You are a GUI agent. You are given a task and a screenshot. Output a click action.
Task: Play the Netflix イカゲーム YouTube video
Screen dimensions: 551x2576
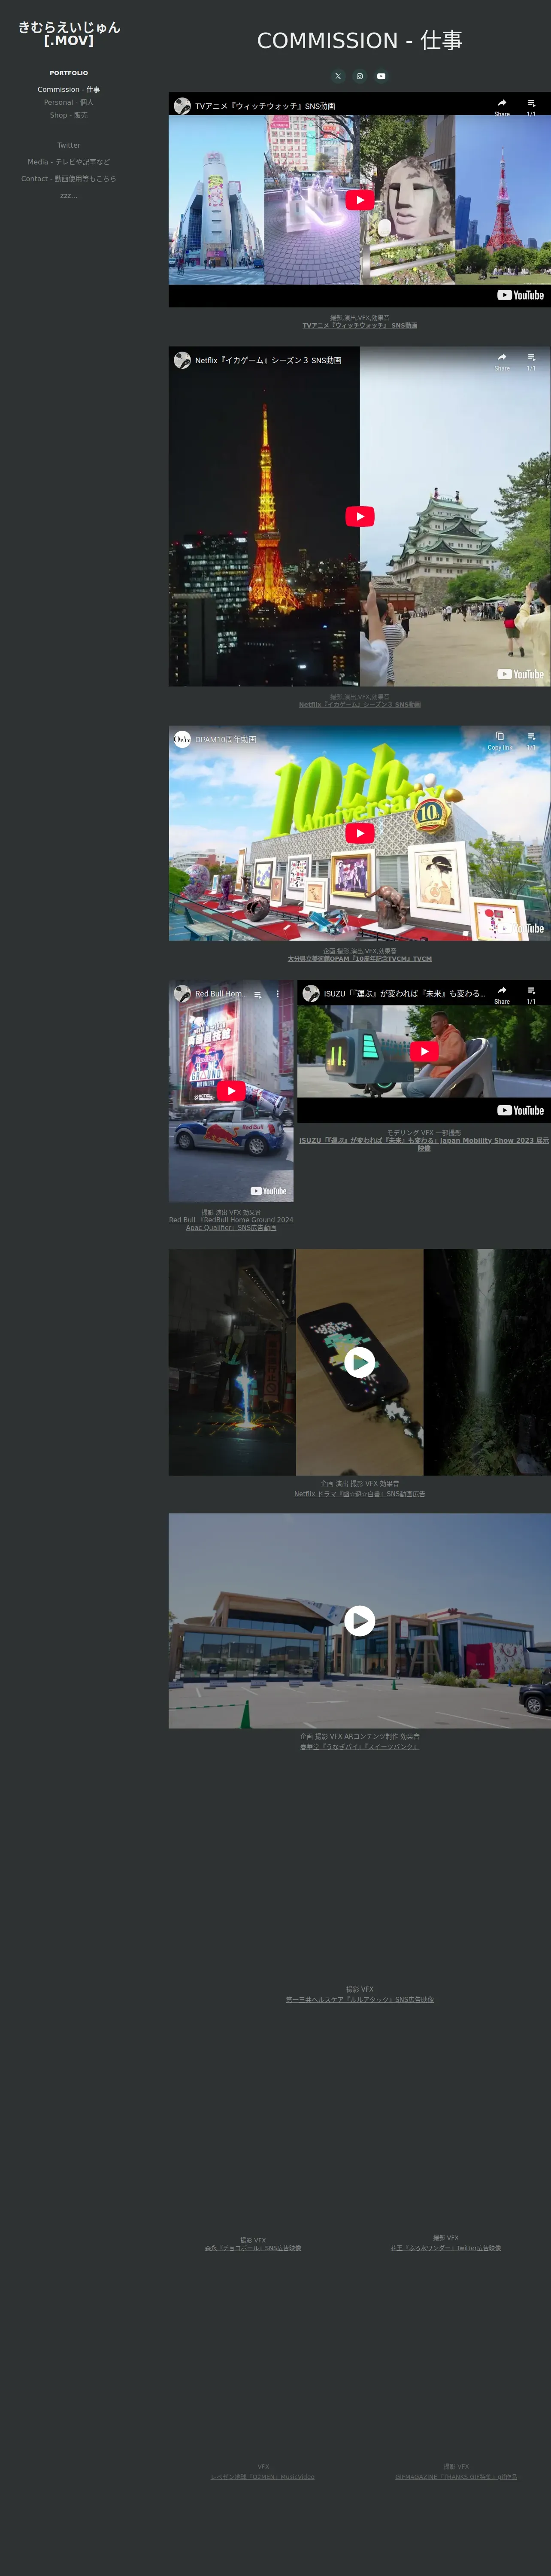[x=360, y=516]
